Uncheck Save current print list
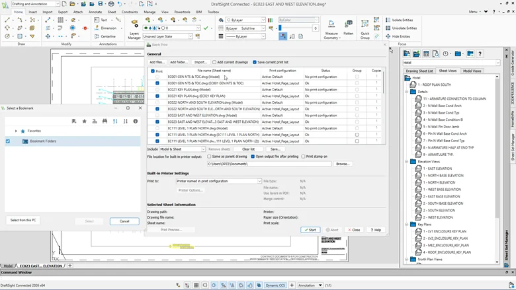 tap(255, 62)
